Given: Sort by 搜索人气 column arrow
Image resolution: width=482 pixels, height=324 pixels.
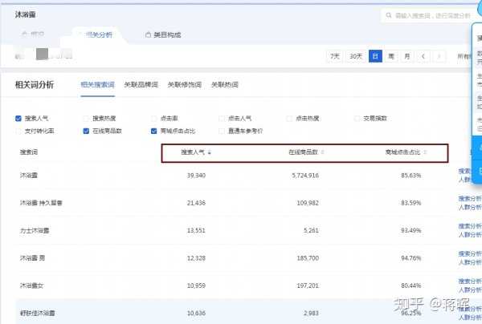Looking at the screenshot, I should tap(210, 152).
